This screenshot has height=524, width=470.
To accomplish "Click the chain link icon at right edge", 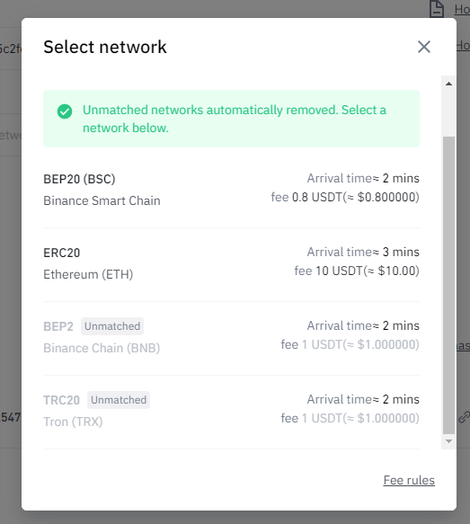I will pos(464,417).
